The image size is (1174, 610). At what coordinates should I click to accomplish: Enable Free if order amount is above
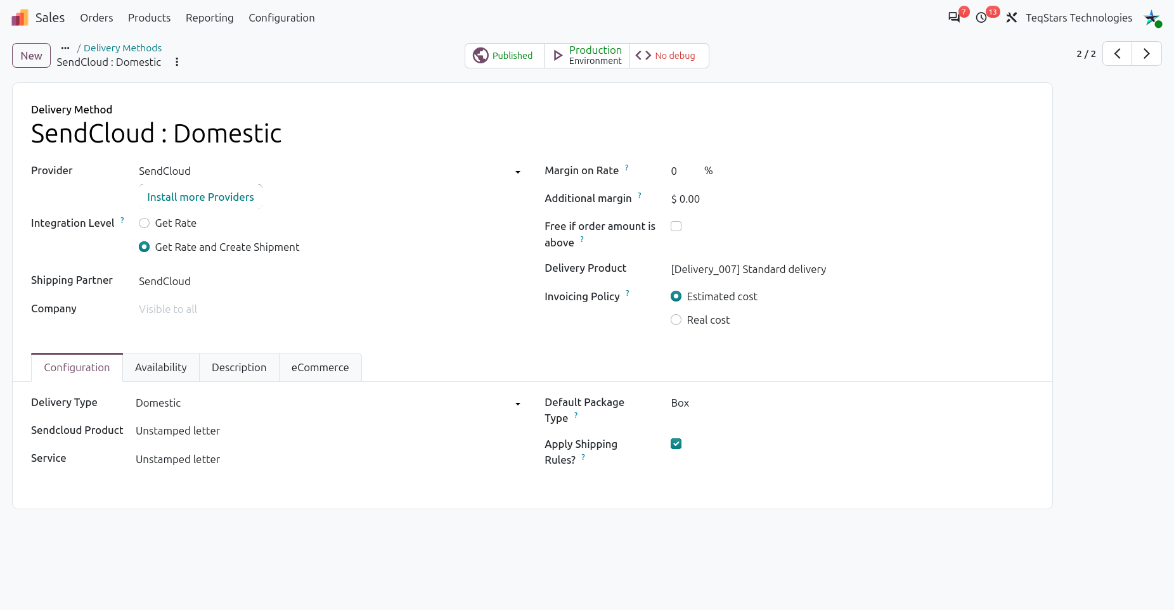[x=676, y=226]
